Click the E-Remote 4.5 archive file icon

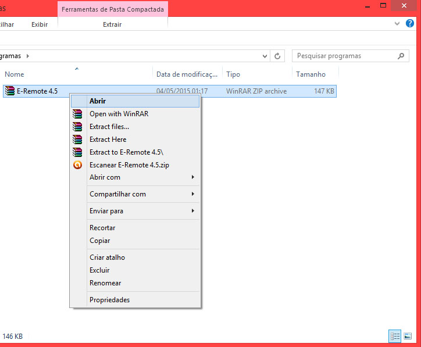pyautogui.click(x=9, y=91)
